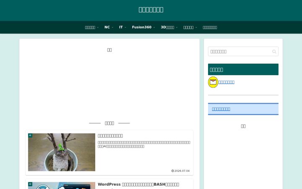Click the AI badge on the WordPress article thumbnail
This screenshot has height=189, width=302.
30,184
